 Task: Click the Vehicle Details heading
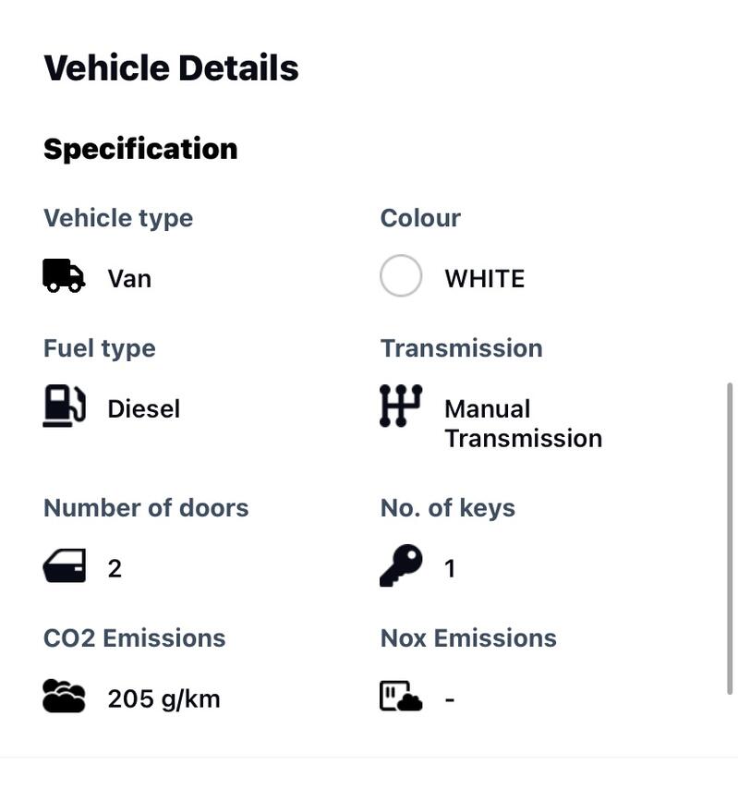[171, 68]
